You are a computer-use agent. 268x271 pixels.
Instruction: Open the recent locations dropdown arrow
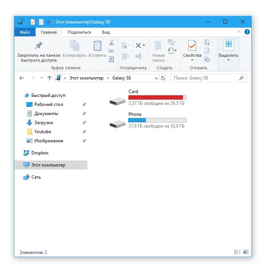[42, 78]
